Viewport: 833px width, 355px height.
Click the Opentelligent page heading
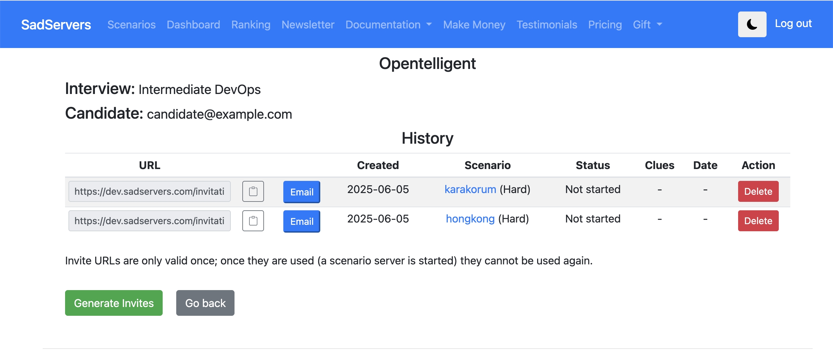coord(427,64)
